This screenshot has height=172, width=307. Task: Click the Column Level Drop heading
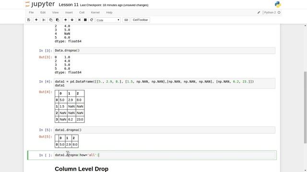[x=82, y=169]
